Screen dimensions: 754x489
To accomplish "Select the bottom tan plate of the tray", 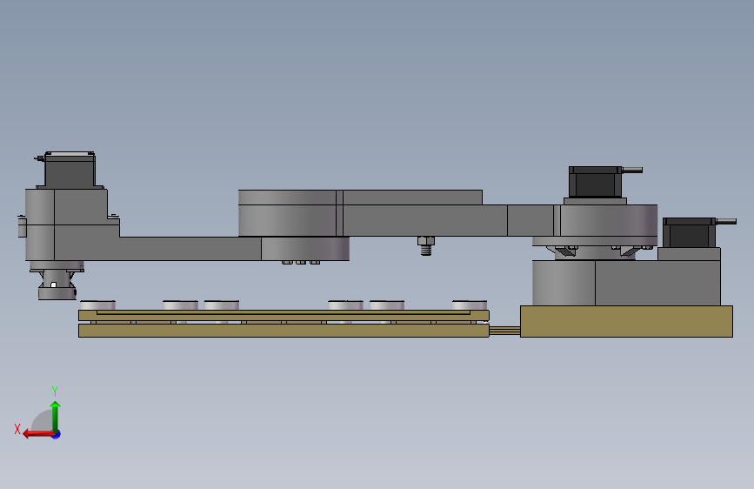I will click(x=284, y=331).
